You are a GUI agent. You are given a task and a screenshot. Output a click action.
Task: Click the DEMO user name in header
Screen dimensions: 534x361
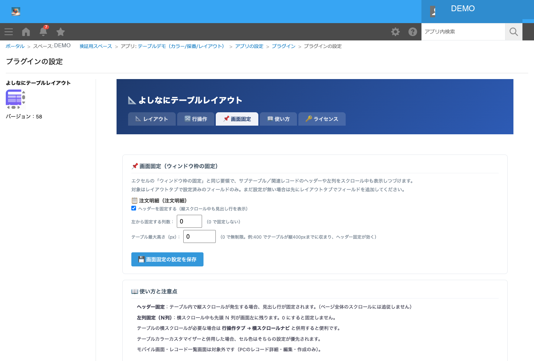click(x=463, y=9)
